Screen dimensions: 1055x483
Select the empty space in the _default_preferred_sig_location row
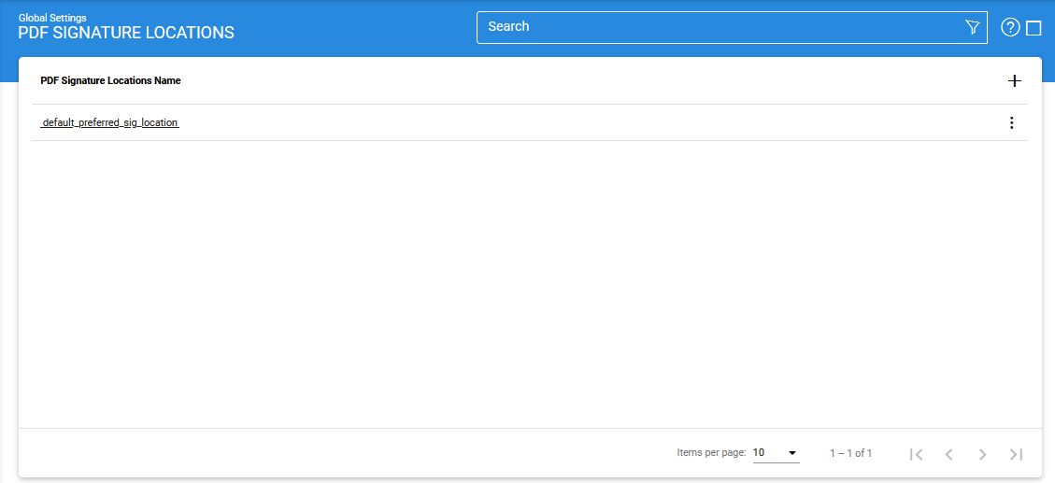pos(561,122)
